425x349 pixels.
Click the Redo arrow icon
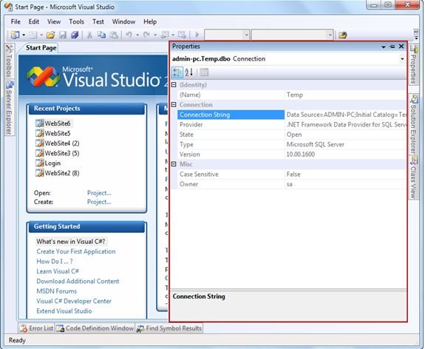[x=146, y=35]
